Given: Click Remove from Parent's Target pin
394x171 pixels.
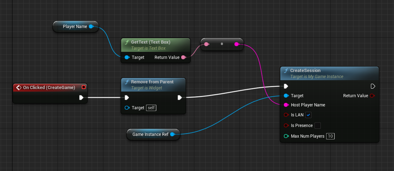Looking at the screenshot, I should [128, 108].
